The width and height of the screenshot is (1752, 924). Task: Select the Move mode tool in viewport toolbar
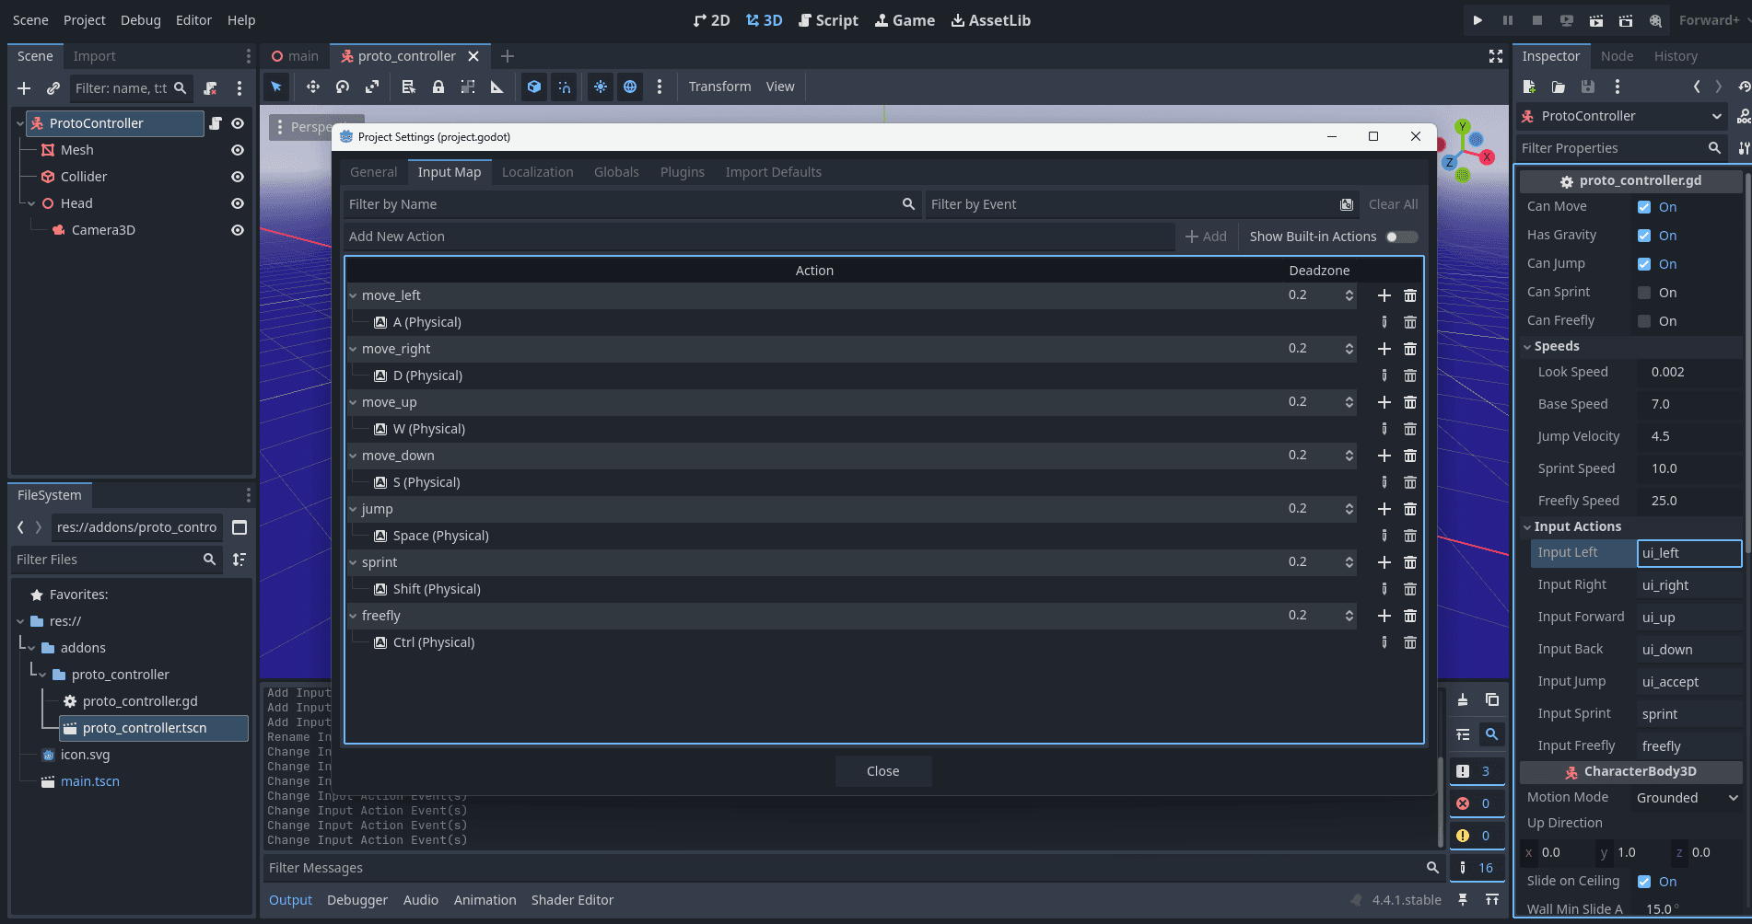(313, 87)
